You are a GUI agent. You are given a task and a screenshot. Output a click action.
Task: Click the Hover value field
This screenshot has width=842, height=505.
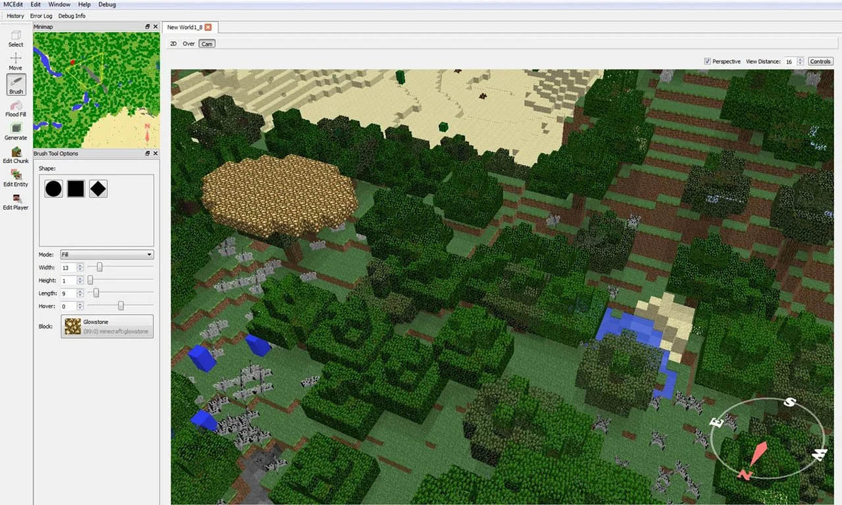pyautogui.click(x=68, y=306)
